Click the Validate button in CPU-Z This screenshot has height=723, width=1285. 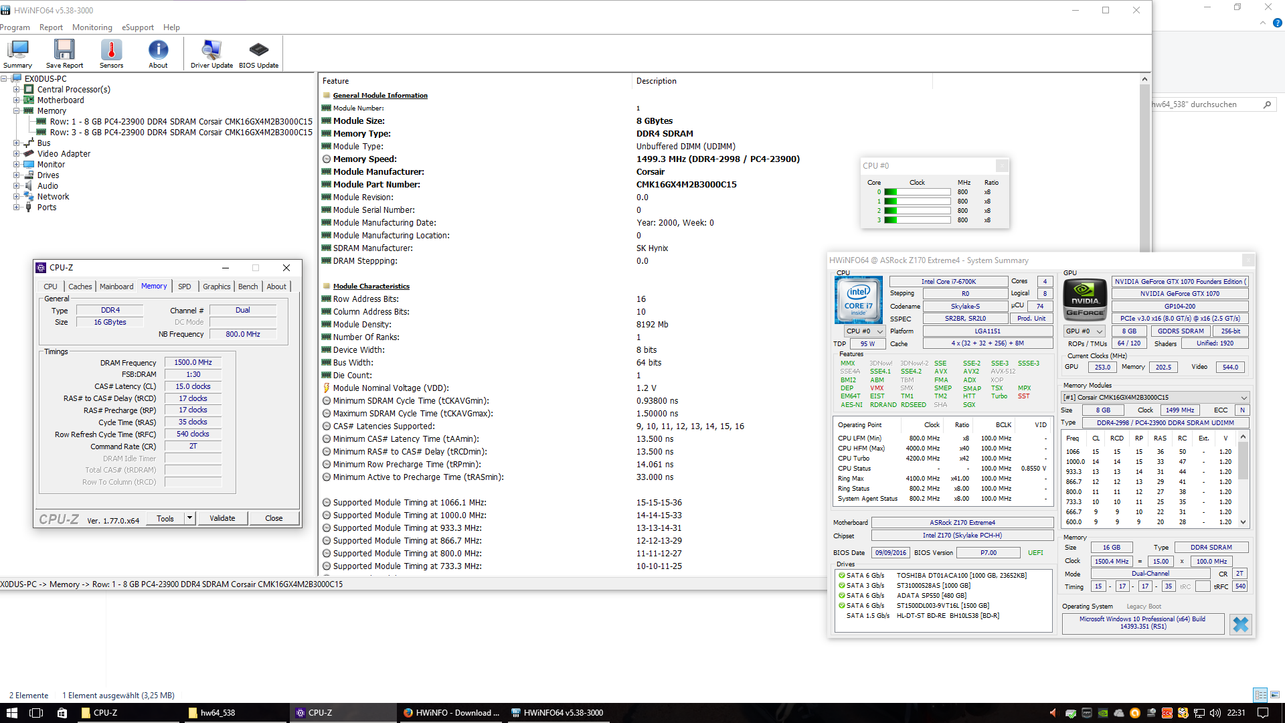point(222,518)
